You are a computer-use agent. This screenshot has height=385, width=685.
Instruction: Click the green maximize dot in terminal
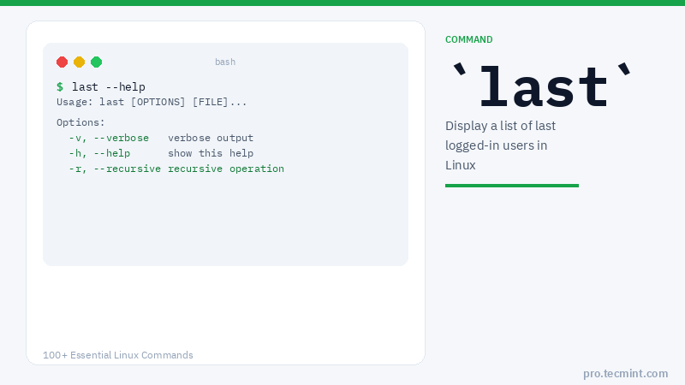pyautogui.click(x=96, y=62)
